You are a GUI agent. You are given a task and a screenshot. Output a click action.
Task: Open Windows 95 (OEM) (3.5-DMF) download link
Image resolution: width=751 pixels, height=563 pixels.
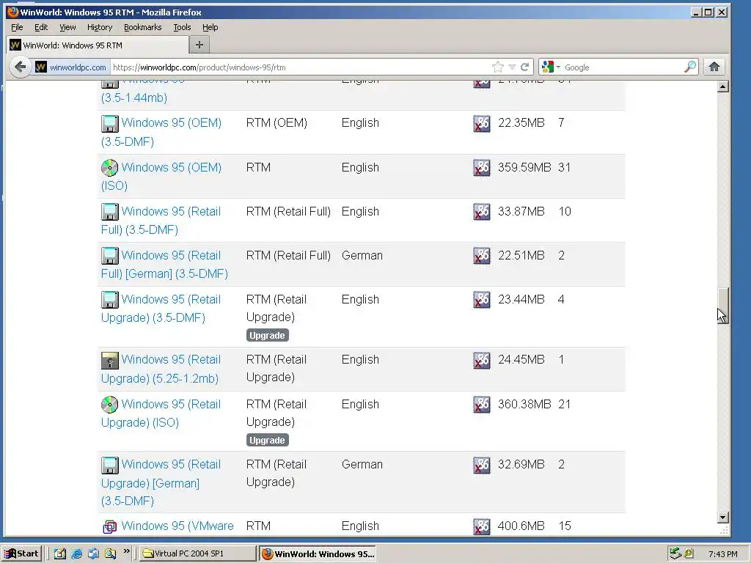click(161, 132)
